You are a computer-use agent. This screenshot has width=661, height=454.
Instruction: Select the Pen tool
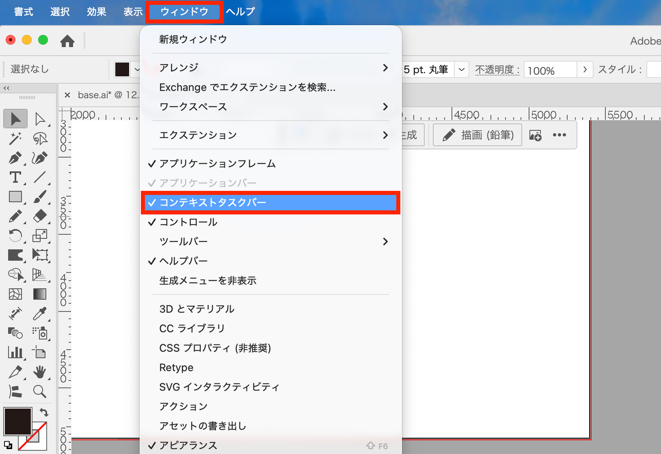point(15,158)
